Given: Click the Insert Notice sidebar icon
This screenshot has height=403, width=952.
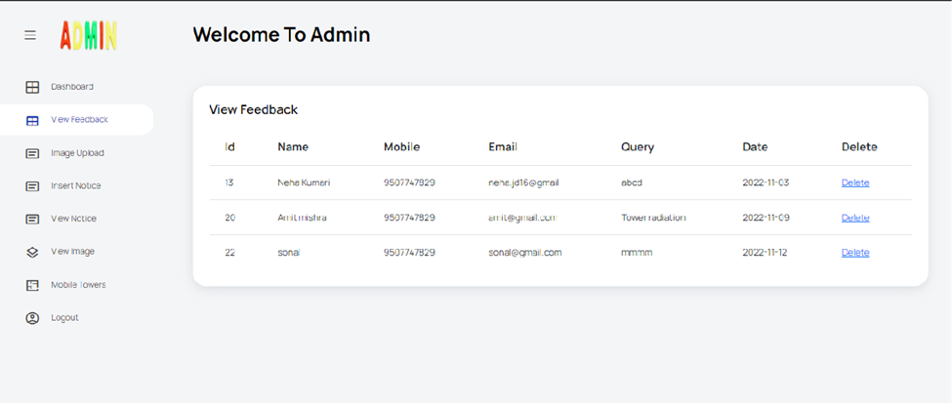Looking at the screenshot, I should point(32,186).
